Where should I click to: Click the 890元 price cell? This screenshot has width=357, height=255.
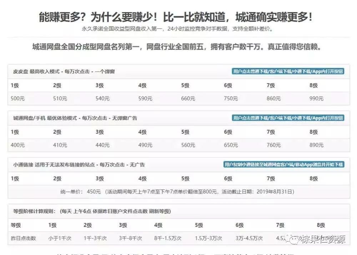coord(316,145)
